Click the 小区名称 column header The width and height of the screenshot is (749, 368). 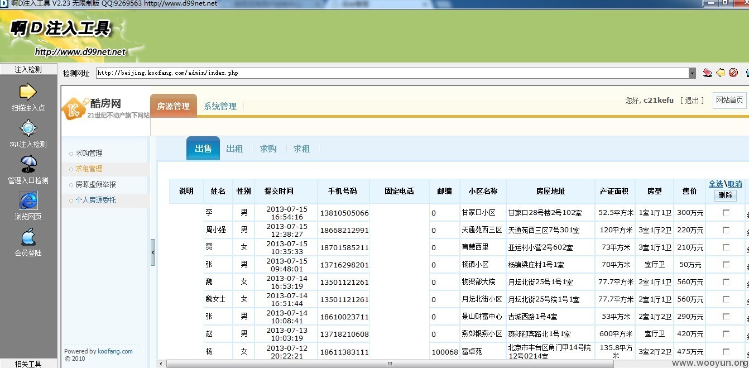(x=483, y=191)
